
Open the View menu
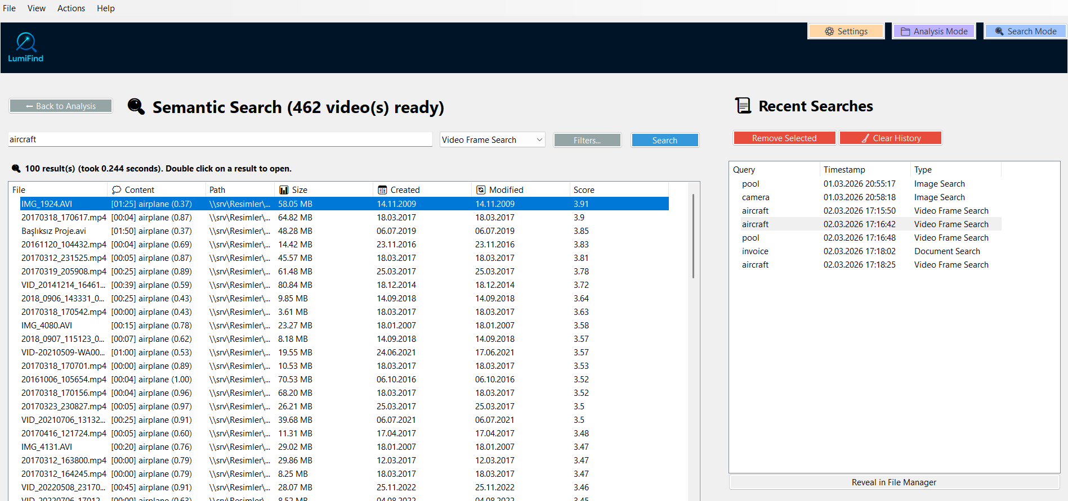tap(37, 8)
